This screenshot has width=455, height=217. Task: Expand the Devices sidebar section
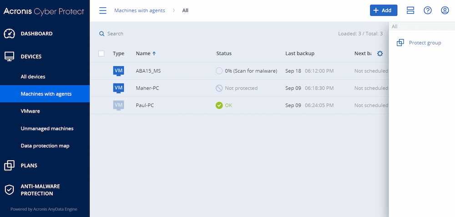coord(31,57)
